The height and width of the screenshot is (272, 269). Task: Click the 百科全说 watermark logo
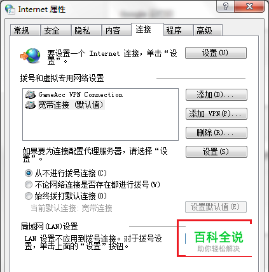click(218, 241)
